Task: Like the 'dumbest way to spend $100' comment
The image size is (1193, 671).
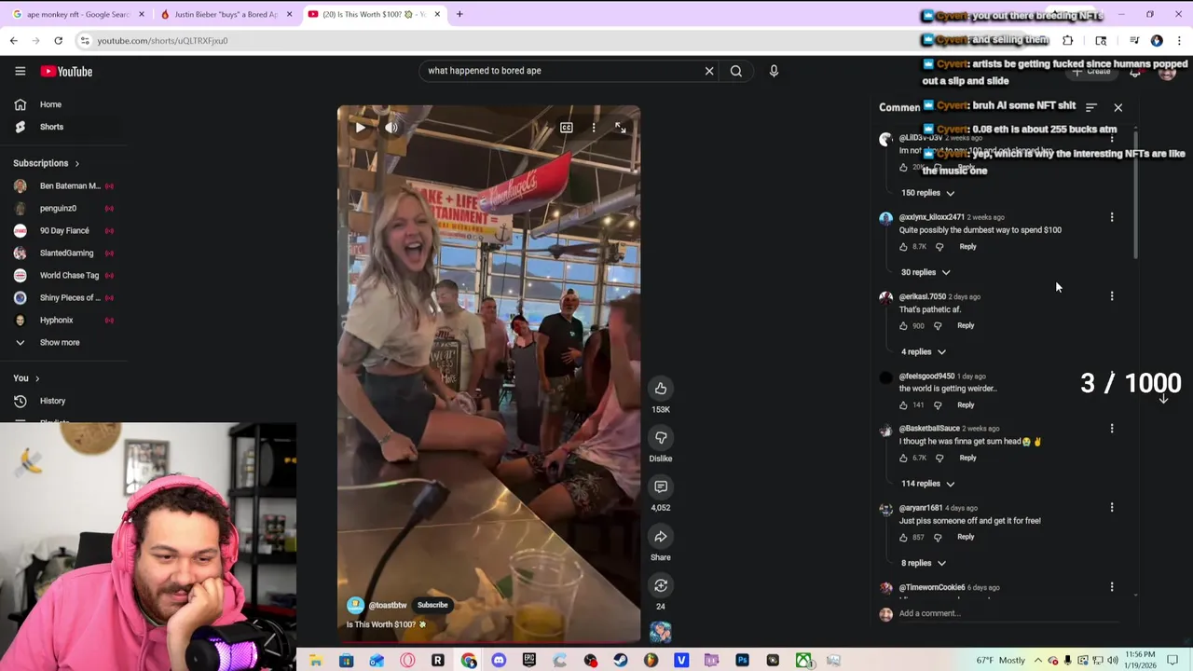Action: pos(903,247)
